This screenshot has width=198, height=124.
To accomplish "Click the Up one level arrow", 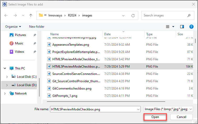I will tap(31, 15).
